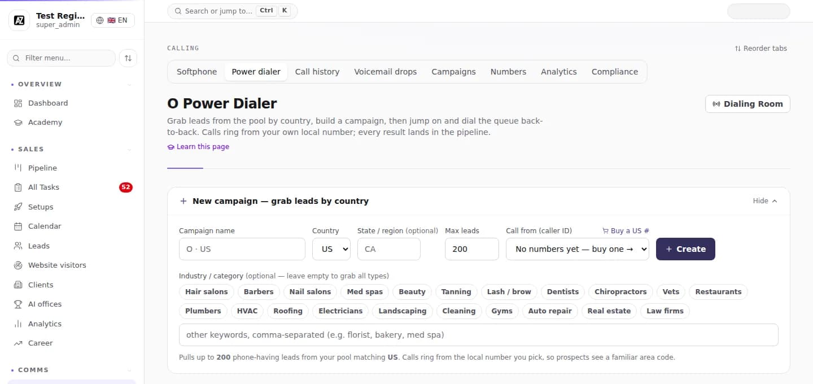The height and width of the screenshot is (384, 813).
Task: Collapse the Overview section chevron
Action: click(129, 85)
